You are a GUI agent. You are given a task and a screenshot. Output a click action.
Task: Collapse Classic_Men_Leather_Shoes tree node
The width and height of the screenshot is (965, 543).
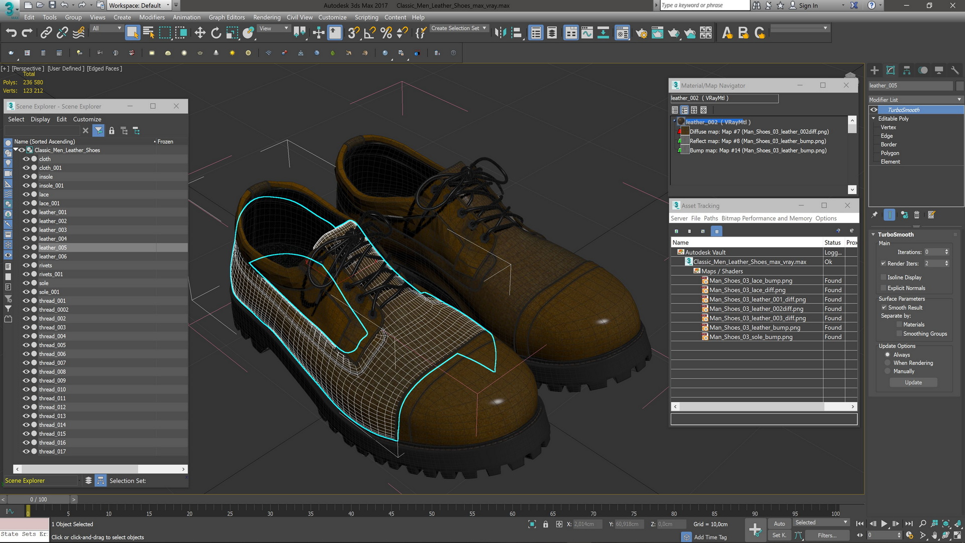click(x=16, y=150)
